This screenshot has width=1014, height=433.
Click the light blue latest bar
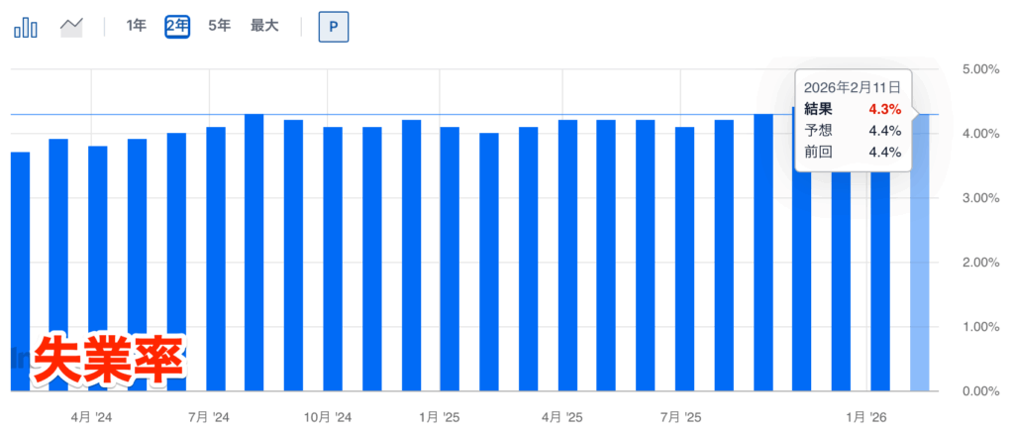tap(920, 258)
